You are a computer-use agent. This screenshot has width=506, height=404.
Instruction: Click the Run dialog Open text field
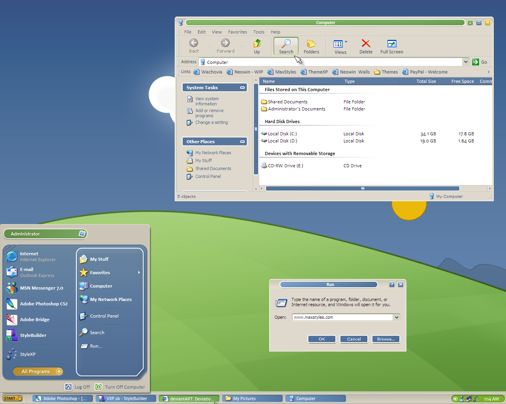pyautogui.click(x=342, y=317)
